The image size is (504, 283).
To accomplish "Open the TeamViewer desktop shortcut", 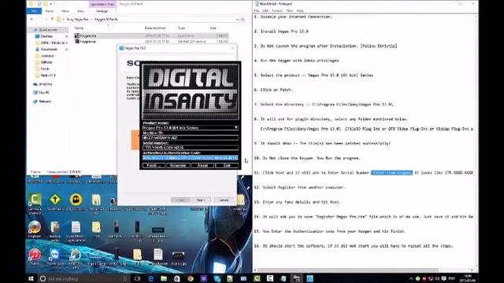I will [55, 257].
